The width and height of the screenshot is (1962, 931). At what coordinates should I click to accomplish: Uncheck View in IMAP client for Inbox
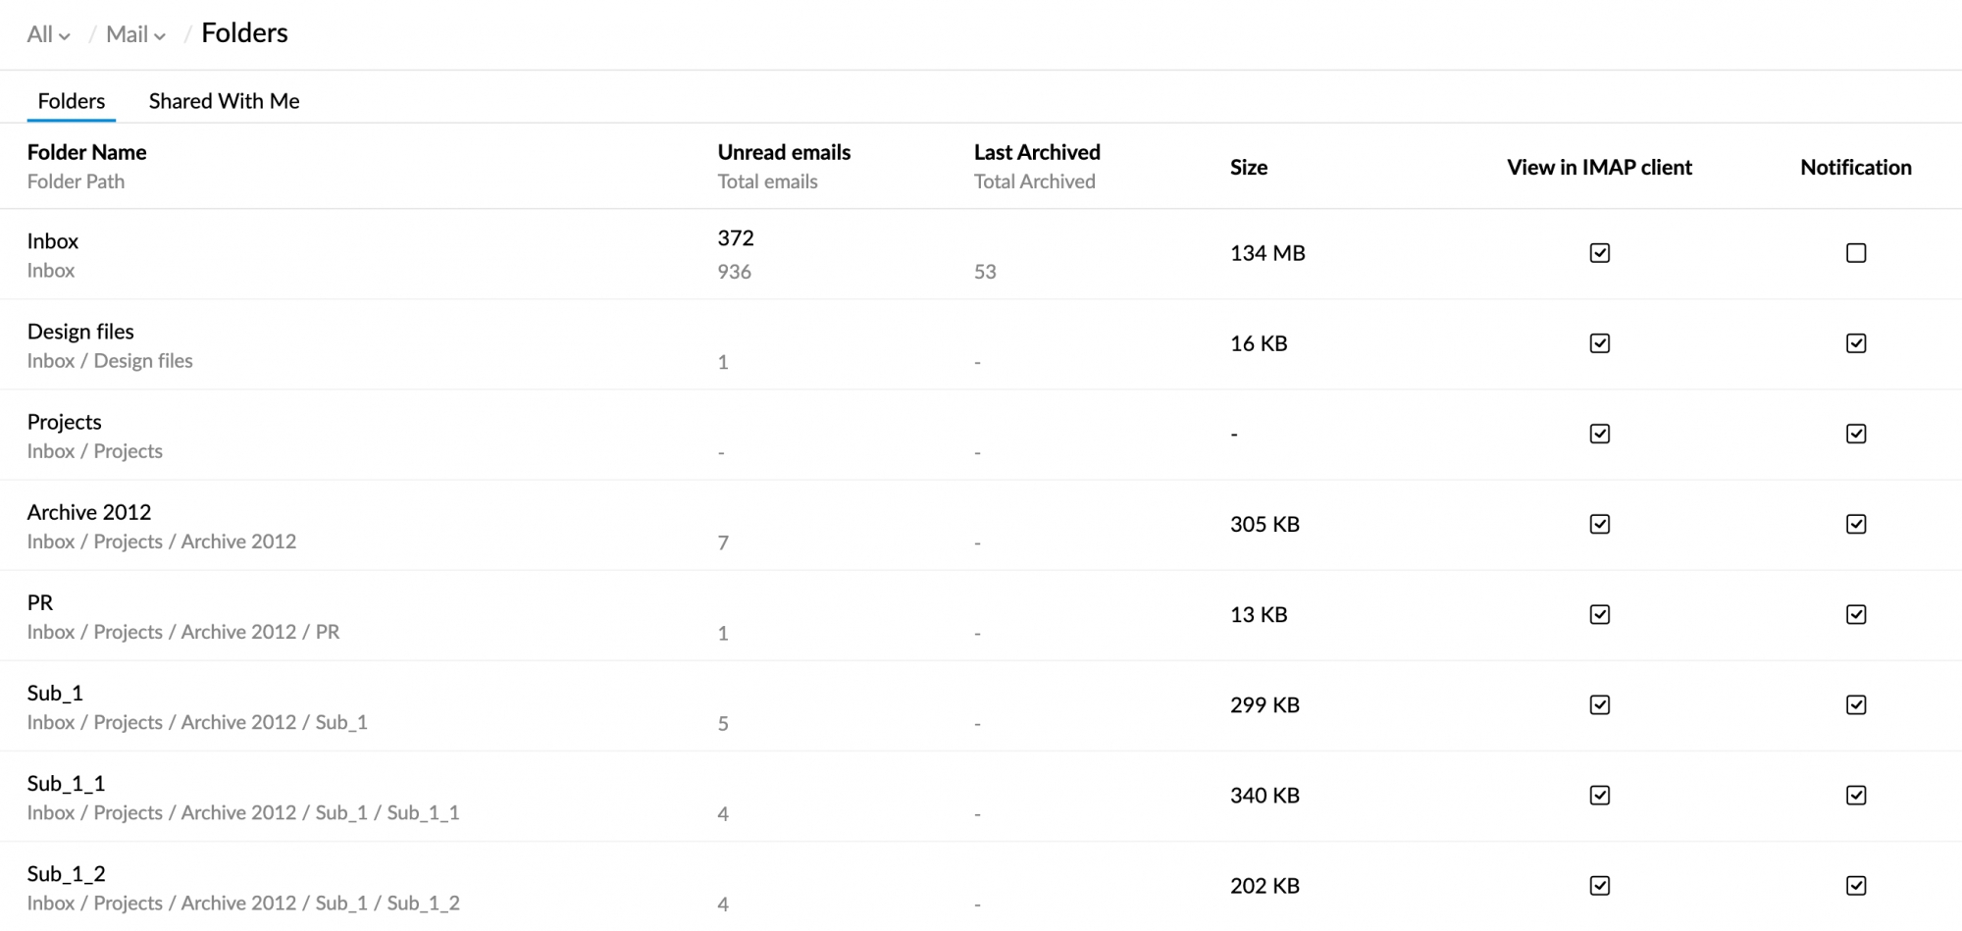point(1599,253)
